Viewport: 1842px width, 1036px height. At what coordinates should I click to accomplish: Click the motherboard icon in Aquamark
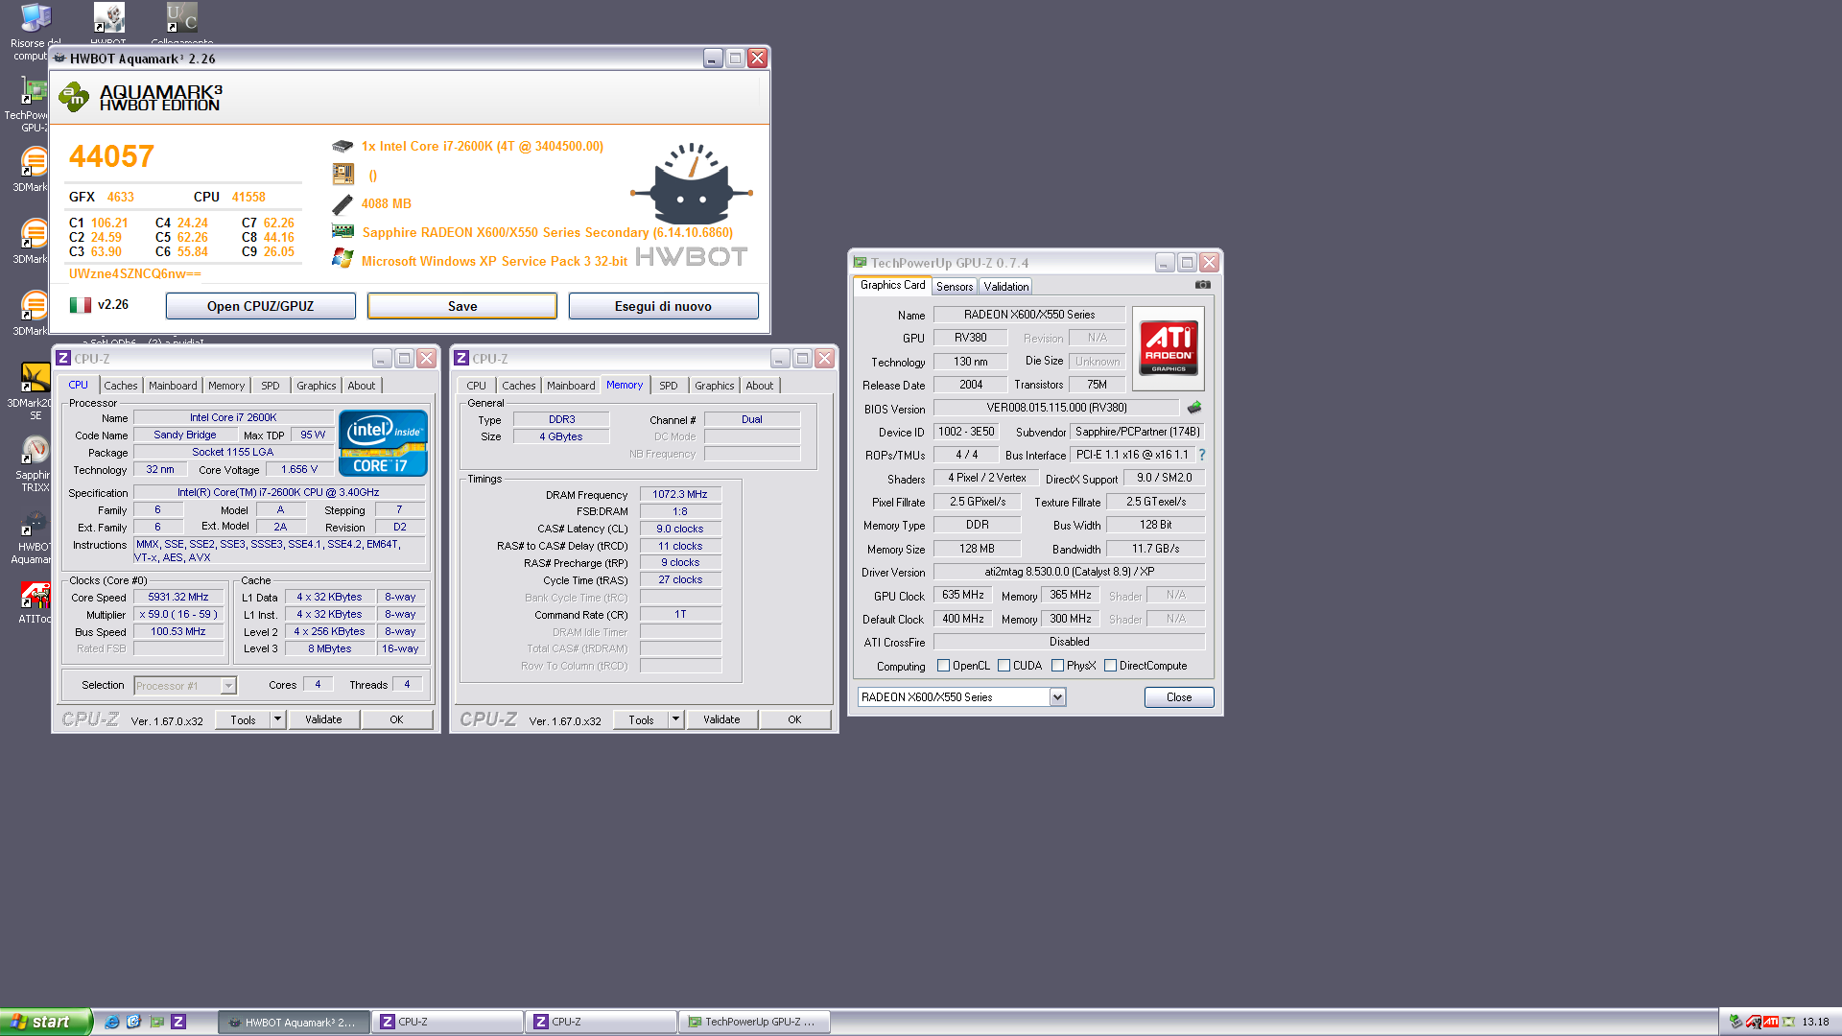tap(342, 175)
